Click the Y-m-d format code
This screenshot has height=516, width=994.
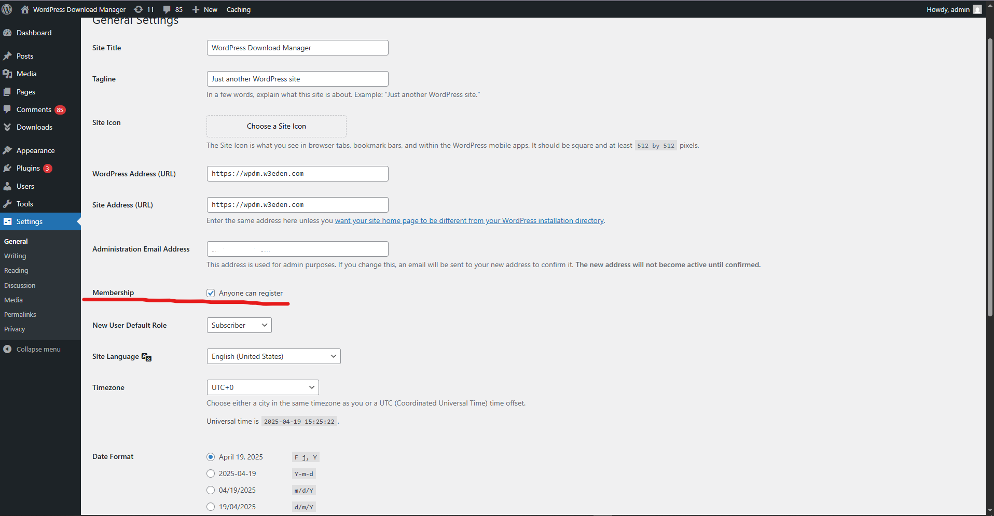(304, 474)
